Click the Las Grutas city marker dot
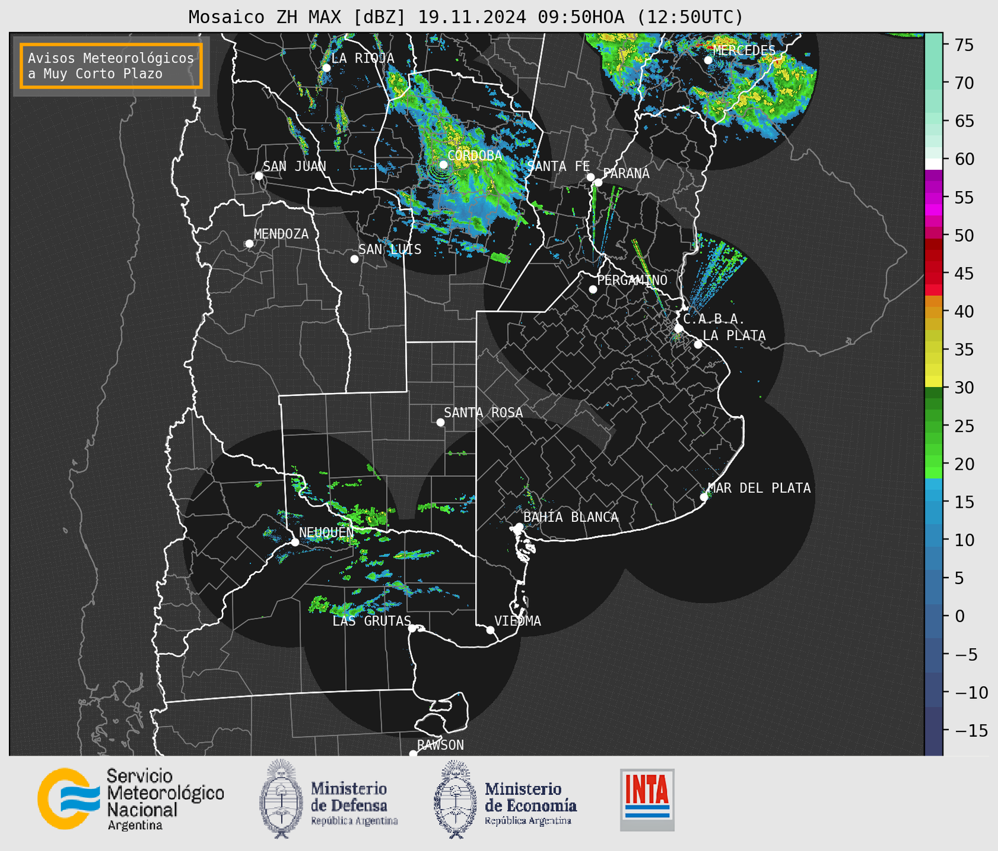The width and height of the screenshot is (998, 851). 412,628
